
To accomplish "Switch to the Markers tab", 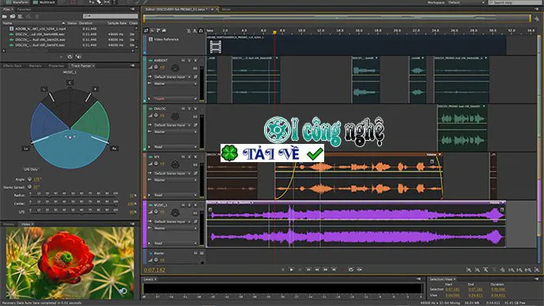I will (35, 66).
